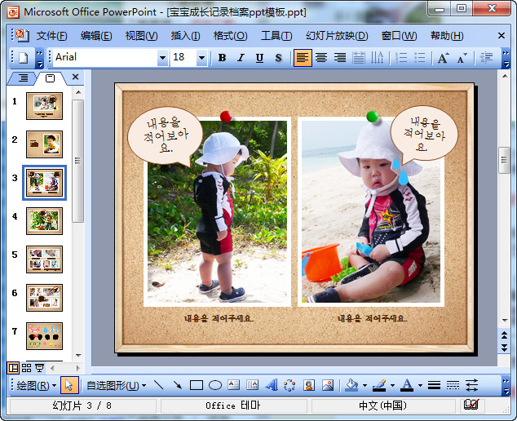Screen dimensions: 517x421
Task: Select slide 7 thumbnail
Action: (44, 336)
